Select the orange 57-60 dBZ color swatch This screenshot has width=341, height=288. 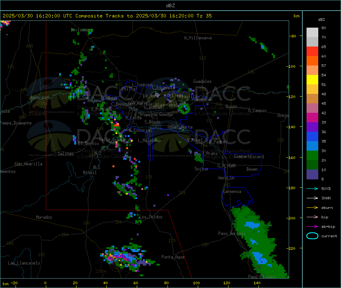pyautogui.click(x=312, y=61)
